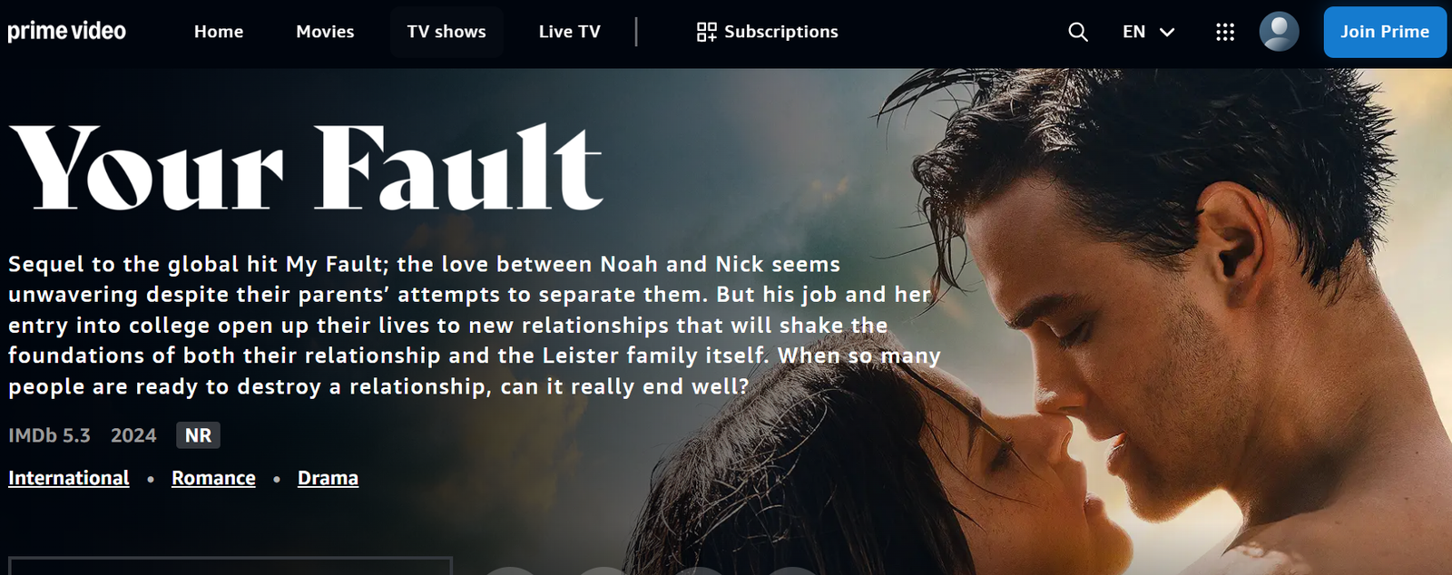Open the nine-dot apps grid menu
Viewport: 1452px width, 575px height.
[1225, 32]
